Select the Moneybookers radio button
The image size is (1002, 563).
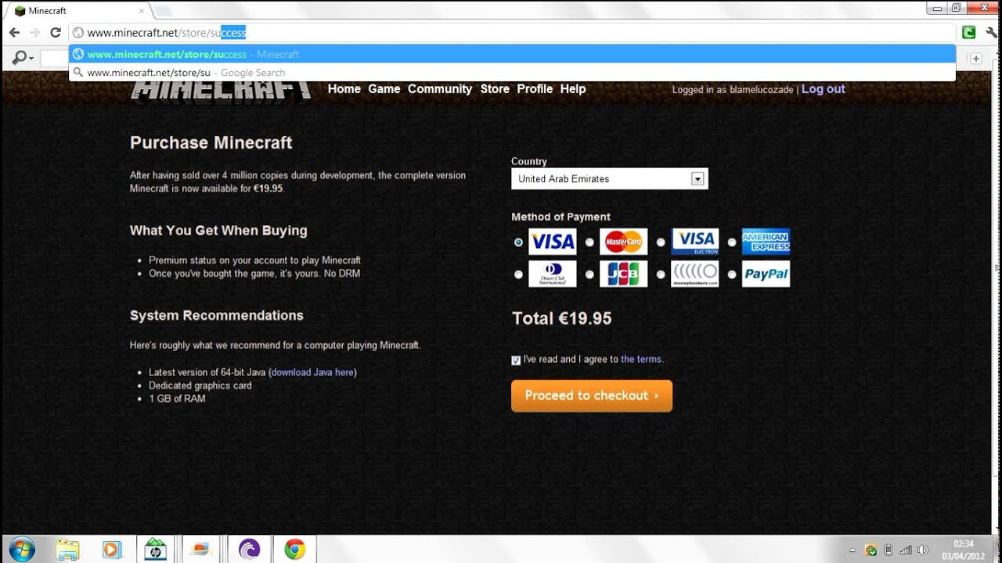[x=661, y=274]
